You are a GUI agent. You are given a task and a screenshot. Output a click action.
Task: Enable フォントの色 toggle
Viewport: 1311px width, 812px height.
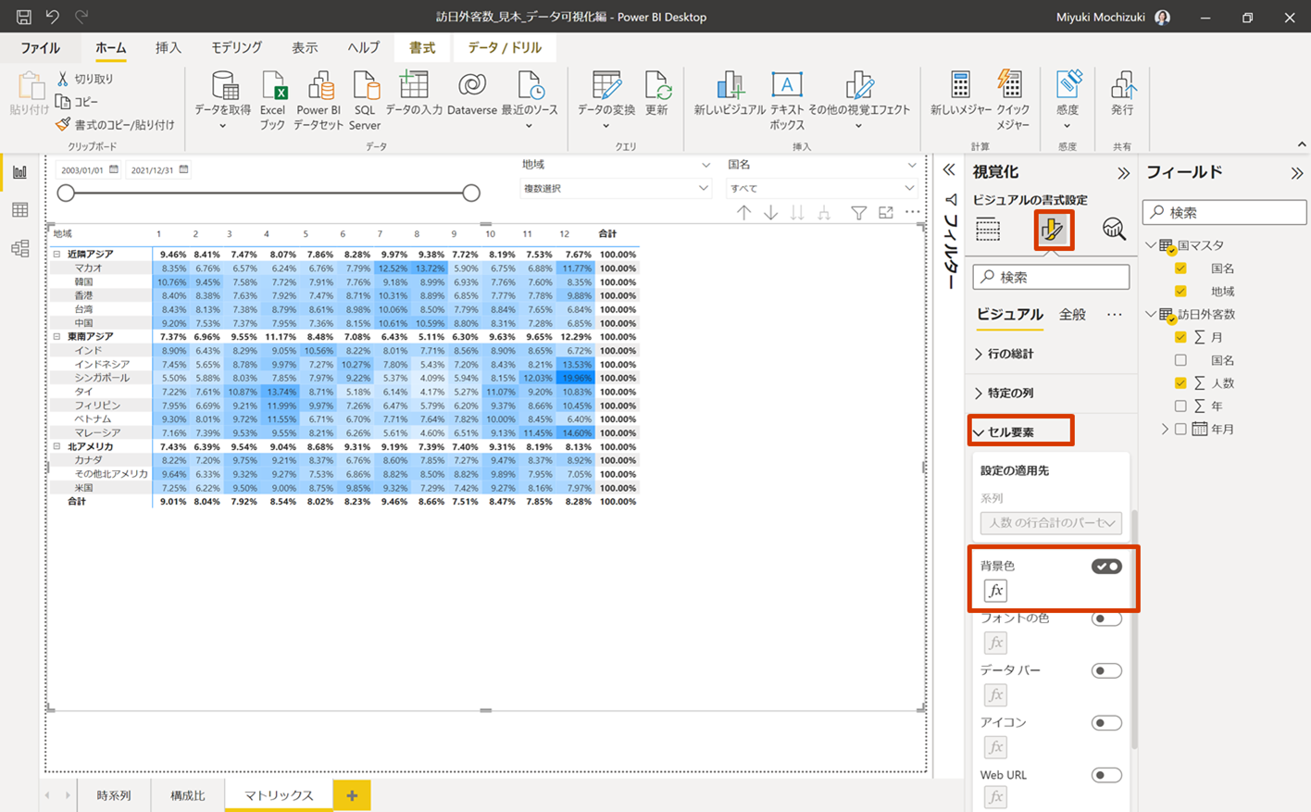[1106, 618]
